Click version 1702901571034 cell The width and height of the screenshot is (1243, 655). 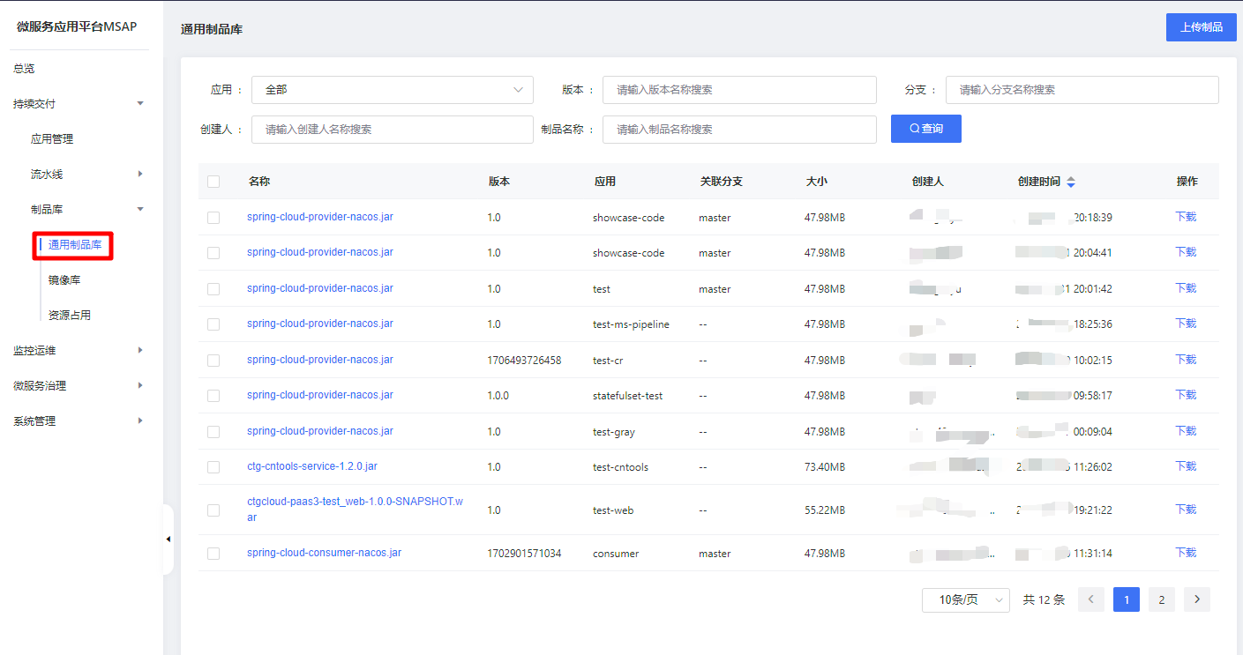(x=524, y=554)
